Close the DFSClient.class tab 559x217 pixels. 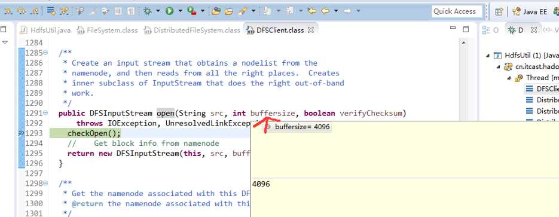[x=311, y=30]
